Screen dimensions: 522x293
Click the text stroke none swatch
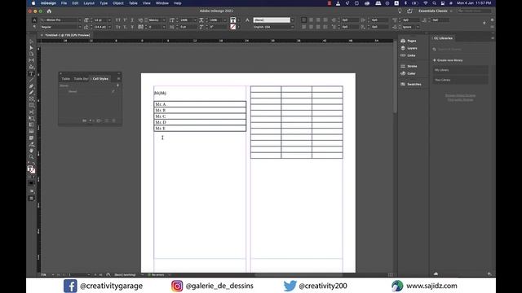[232, 27]
